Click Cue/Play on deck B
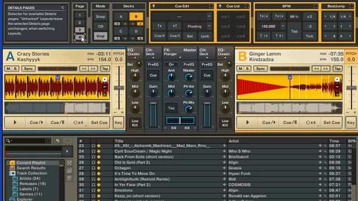This screenshot has height=201, width=358. pos(268,123)
